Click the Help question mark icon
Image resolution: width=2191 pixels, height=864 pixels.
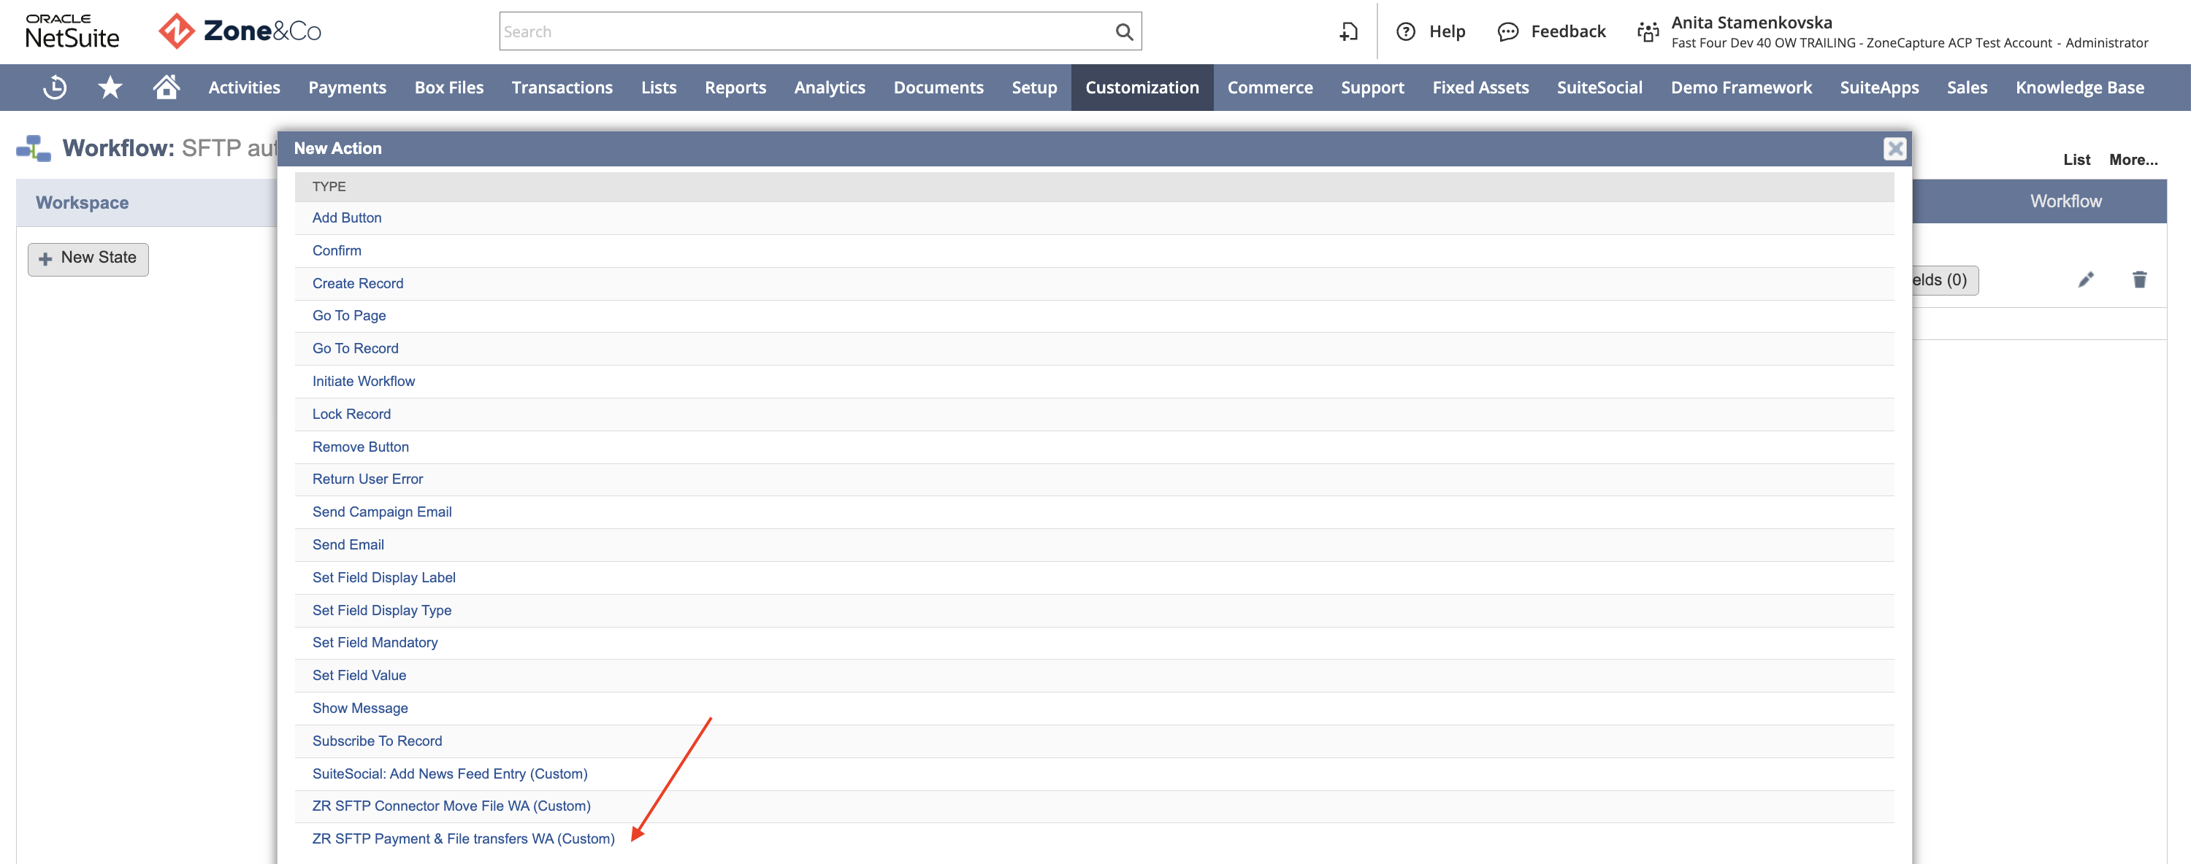[x=1406, y=31]
